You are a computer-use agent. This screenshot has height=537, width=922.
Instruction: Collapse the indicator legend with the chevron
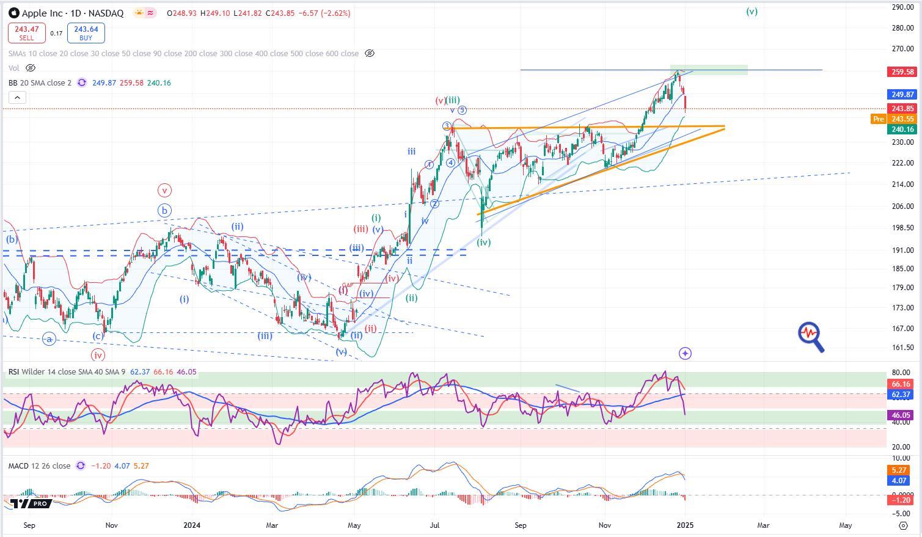pyautogui.click(x=17, y=97)
